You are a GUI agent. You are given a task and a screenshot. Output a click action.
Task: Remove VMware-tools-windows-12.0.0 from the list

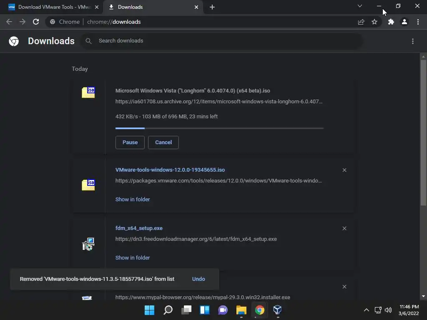pyautogui.click(x=344, y=170)
